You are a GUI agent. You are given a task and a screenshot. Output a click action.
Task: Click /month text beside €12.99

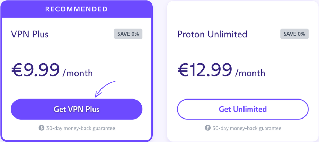pos(250,73)
